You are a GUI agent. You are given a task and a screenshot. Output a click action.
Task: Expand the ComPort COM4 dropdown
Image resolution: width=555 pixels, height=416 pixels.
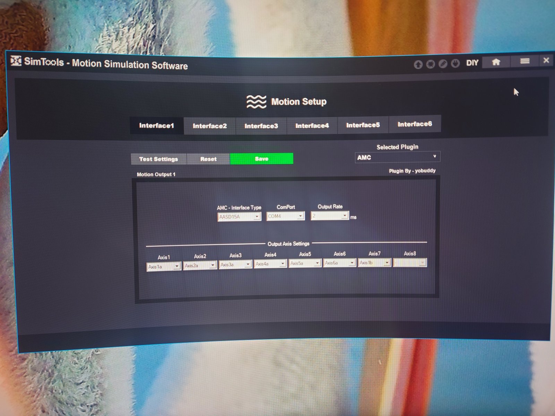coord(285,216)
